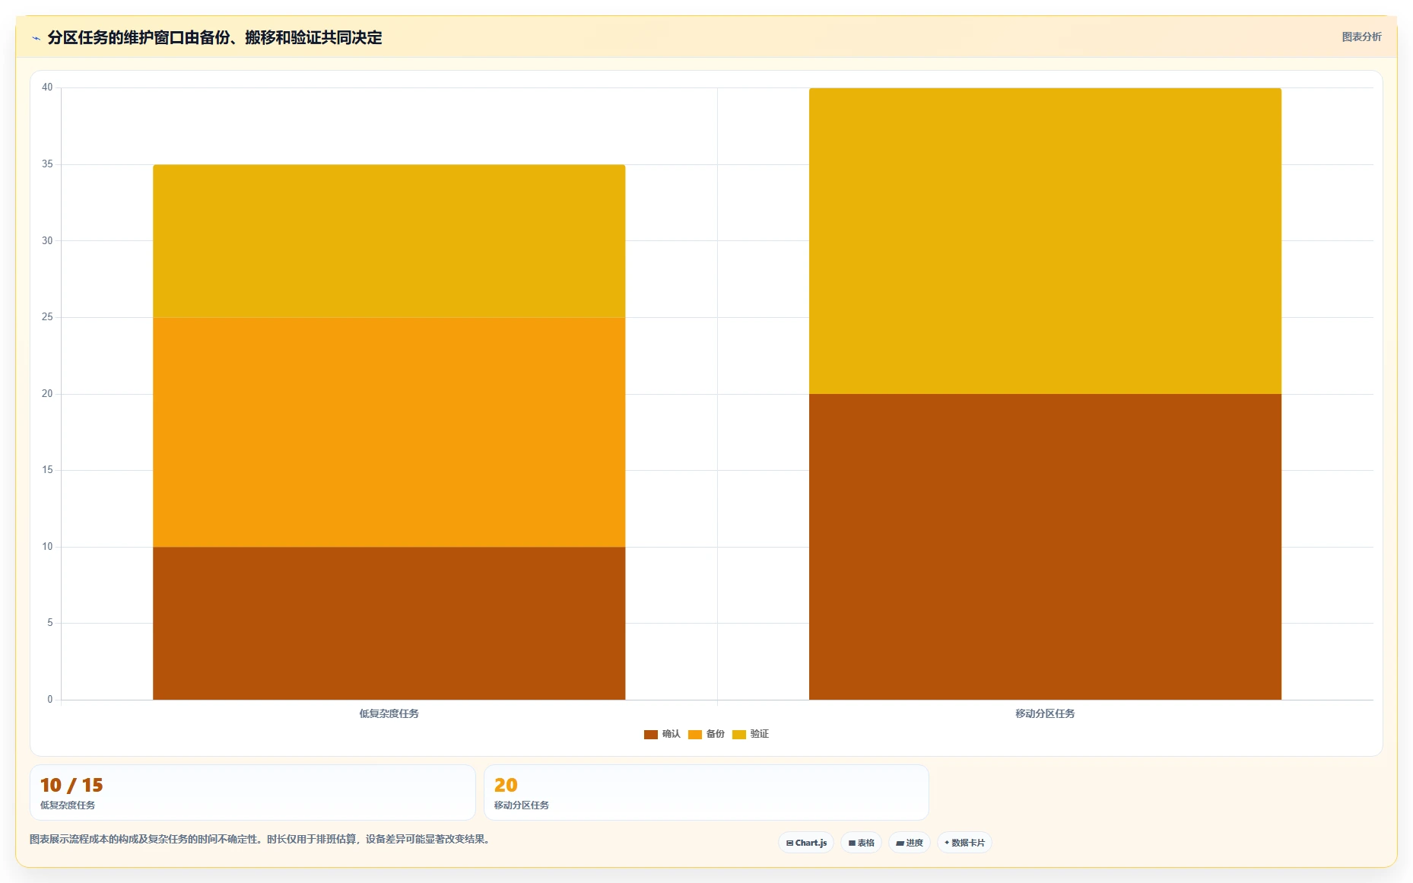
Task: Click the 图表分析 label in the header
Action: tap(1361, 37)
